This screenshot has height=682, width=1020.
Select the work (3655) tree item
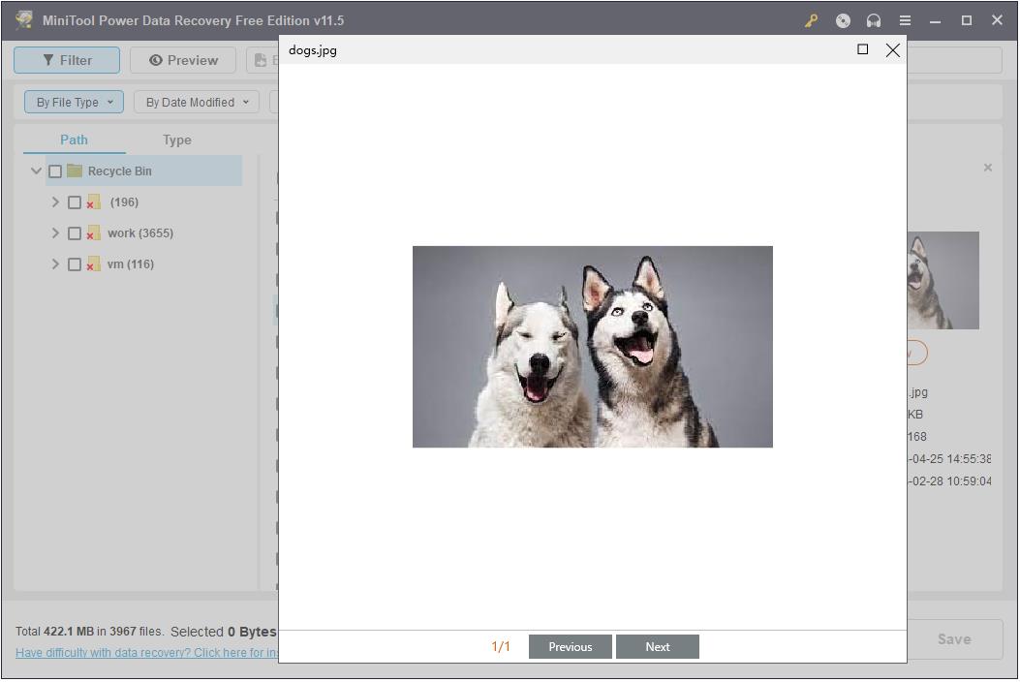coord(140,232)
